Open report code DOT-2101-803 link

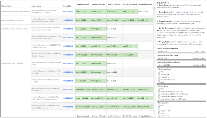click(68, 98)
